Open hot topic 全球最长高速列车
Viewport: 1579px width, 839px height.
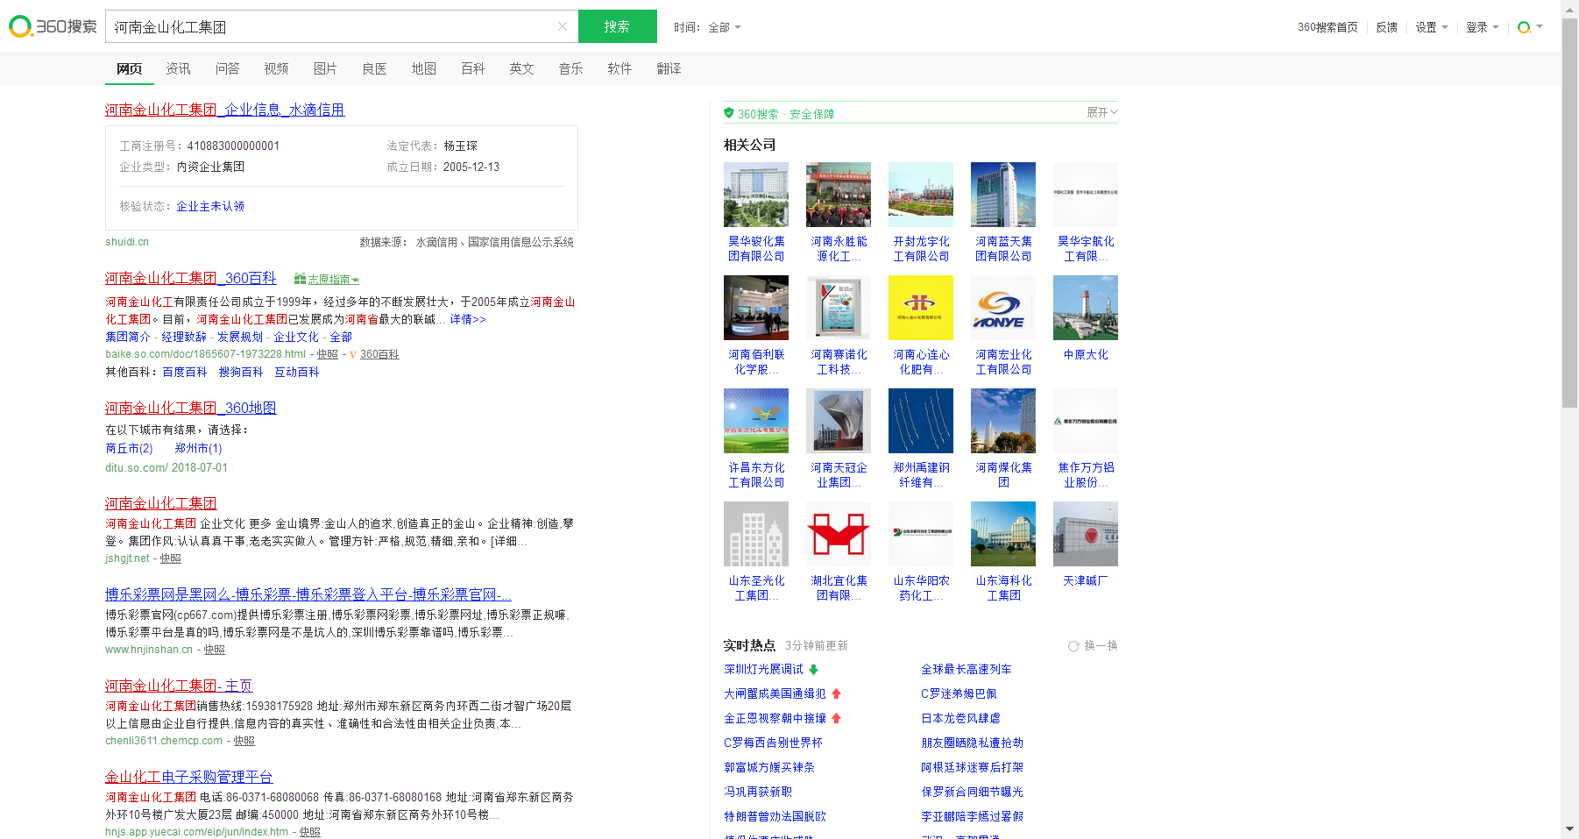point(966,669)
